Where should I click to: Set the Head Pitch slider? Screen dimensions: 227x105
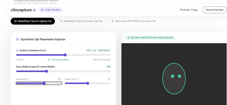[x=88, y=83]
